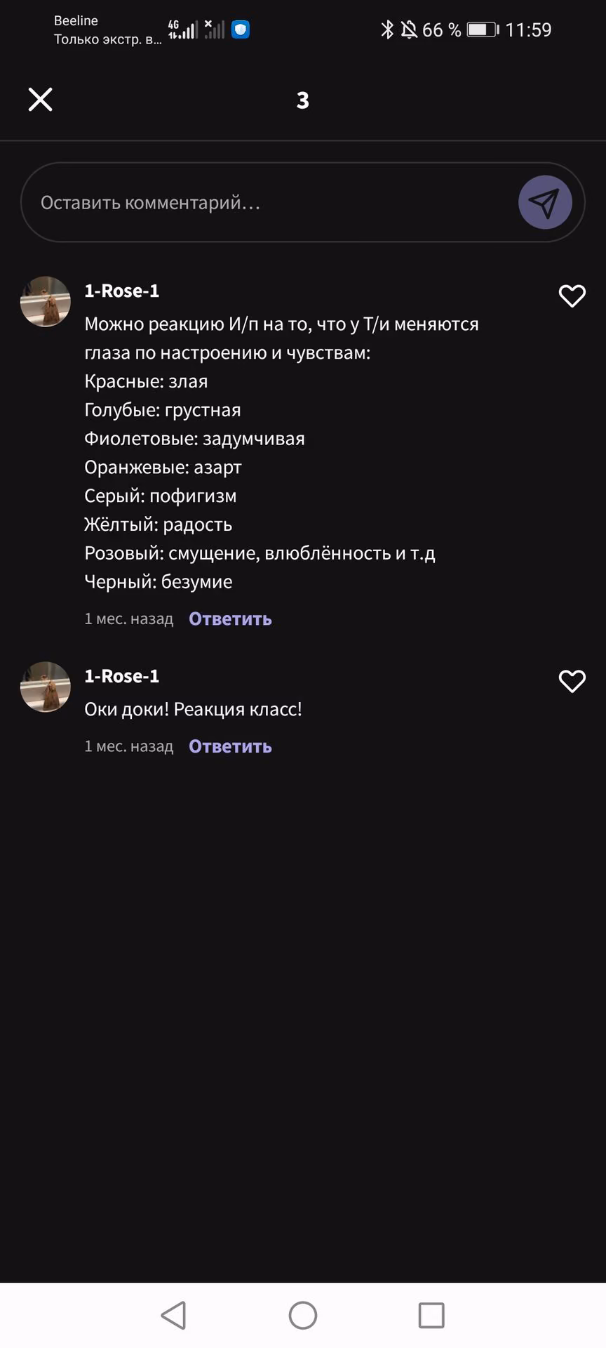The width and height of the screenshot is (606, 1348).
Task: Reply to the 'Оки доки' comment
Action: point(230,746)
